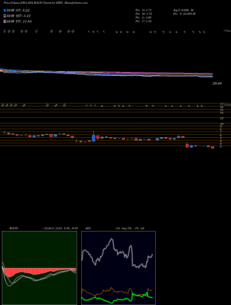The height and width of the screenshot is (305, 231).
Task: Open the MACD indicator chart panel
Action: click(x=39, y=268)
